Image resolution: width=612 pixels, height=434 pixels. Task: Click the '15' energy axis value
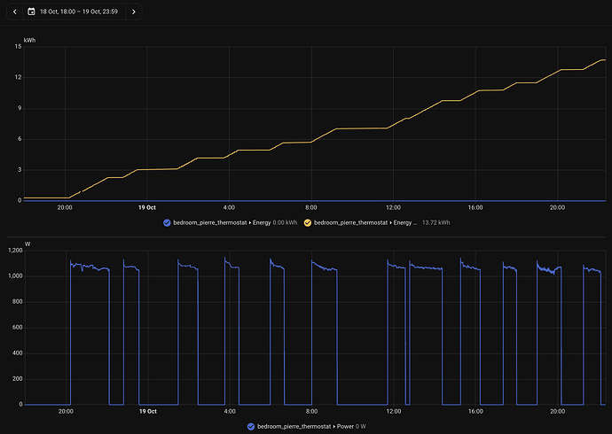tap(19, 46)
